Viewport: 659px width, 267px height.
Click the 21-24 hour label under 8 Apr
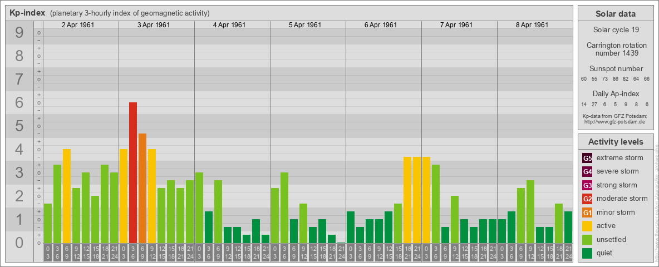[x=568, y=253]
